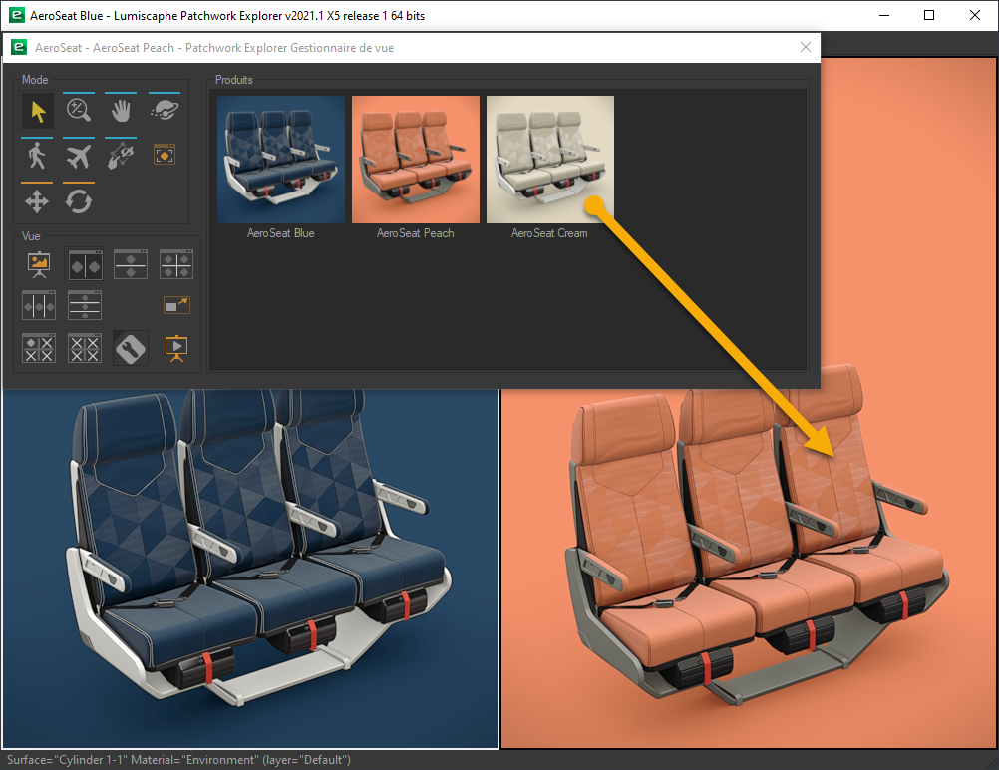
Task: Toggle viewport maximize with expand arrow icon
Action: pos(176,305)
